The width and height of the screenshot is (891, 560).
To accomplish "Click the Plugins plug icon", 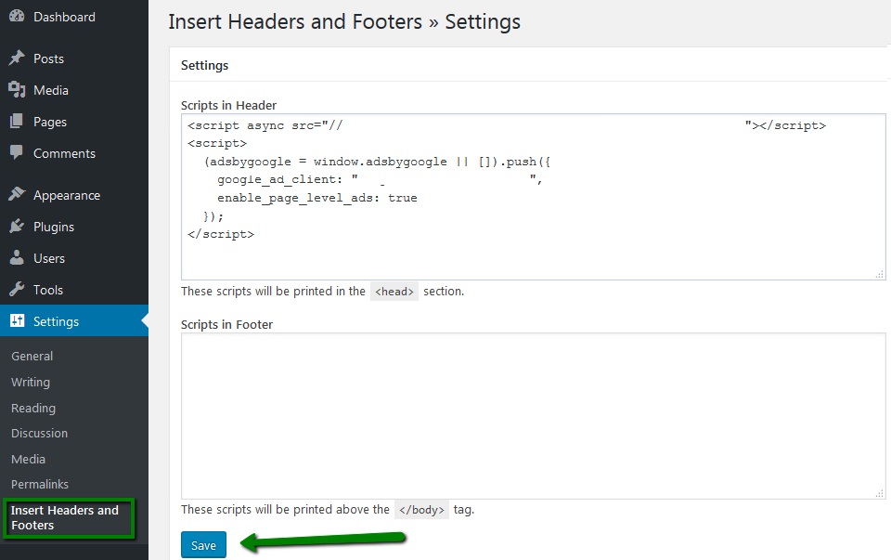I will point(17,227).
